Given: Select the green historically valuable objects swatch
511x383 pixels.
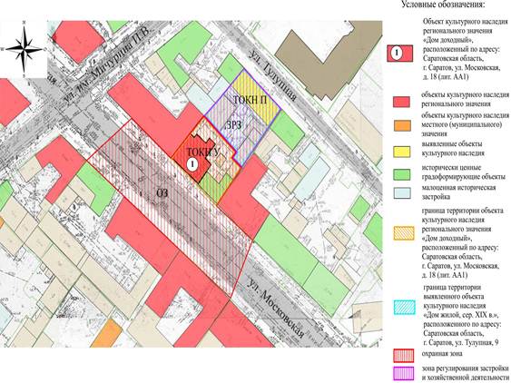Looking at the screenshot, I should coord(402,174).
